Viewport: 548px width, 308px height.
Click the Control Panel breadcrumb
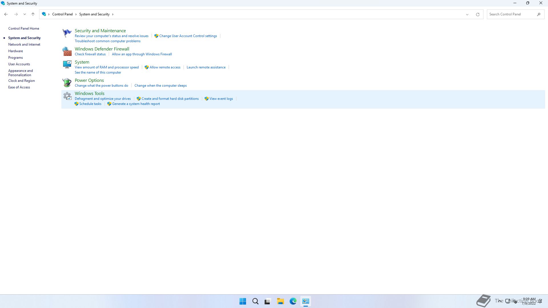[x=62, y=14]
